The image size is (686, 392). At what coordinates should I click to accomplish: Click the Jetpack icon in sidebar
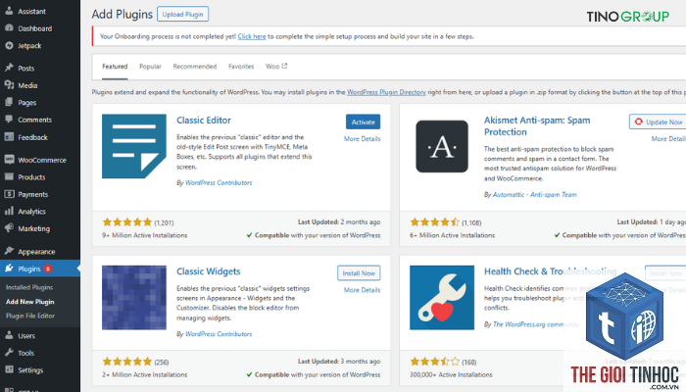pyautogui.click(x=9, y=45)
